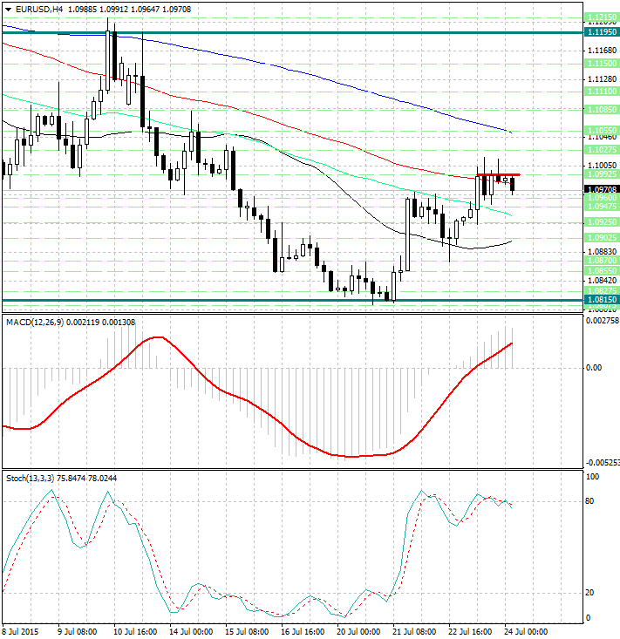620x639 pixels.
Task: Click the 20 Jul 00:00 time label
Action: pos(358,632)
